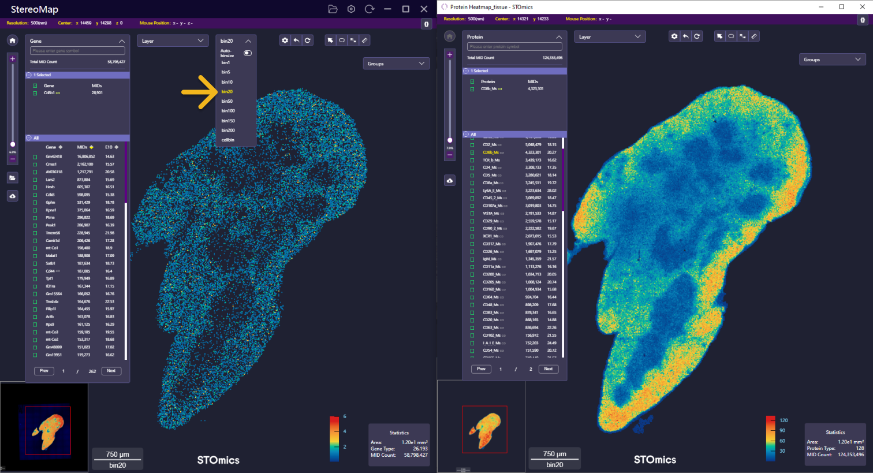Viewport: 873px width, 473px height.
Task: Click the zoom slider handle in StereoMap
Action: click(x=13, y=144)
